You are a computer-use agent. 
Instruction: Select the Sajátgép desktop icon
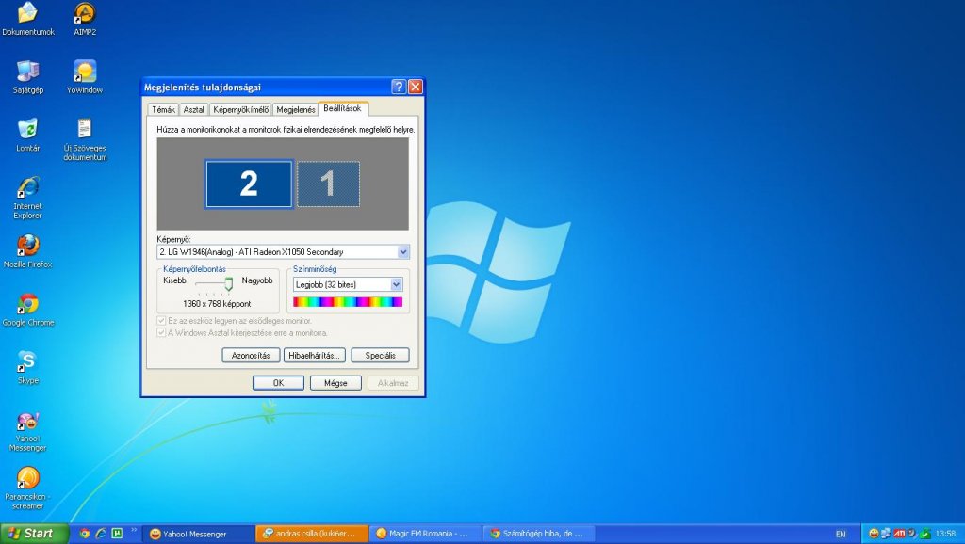[x=27, y=77]
